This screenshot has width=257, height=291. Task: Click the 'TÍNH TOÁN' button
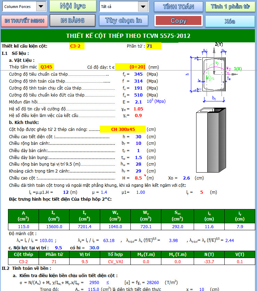click(178, 7)
